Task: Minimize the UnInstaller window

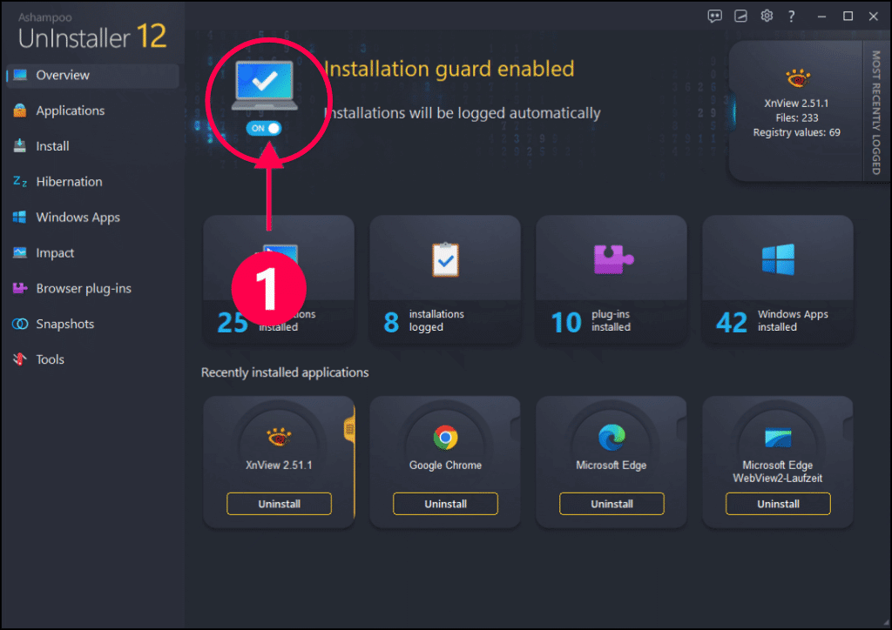Action: point(821,17)
